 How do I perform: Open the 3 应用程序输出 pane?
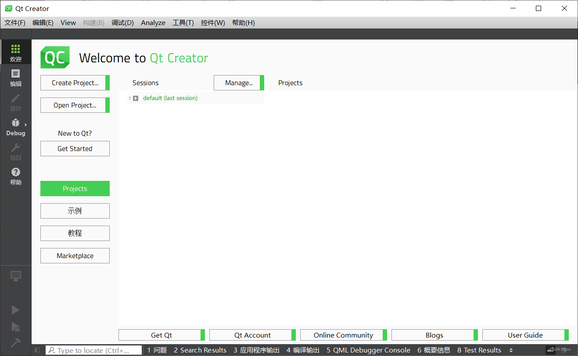tap(256, 350)
